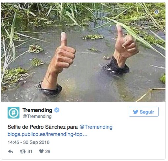Click the Twitter bird inside Seguir button
The height and width of the screenshot is (161, 168).
point(136,112)
